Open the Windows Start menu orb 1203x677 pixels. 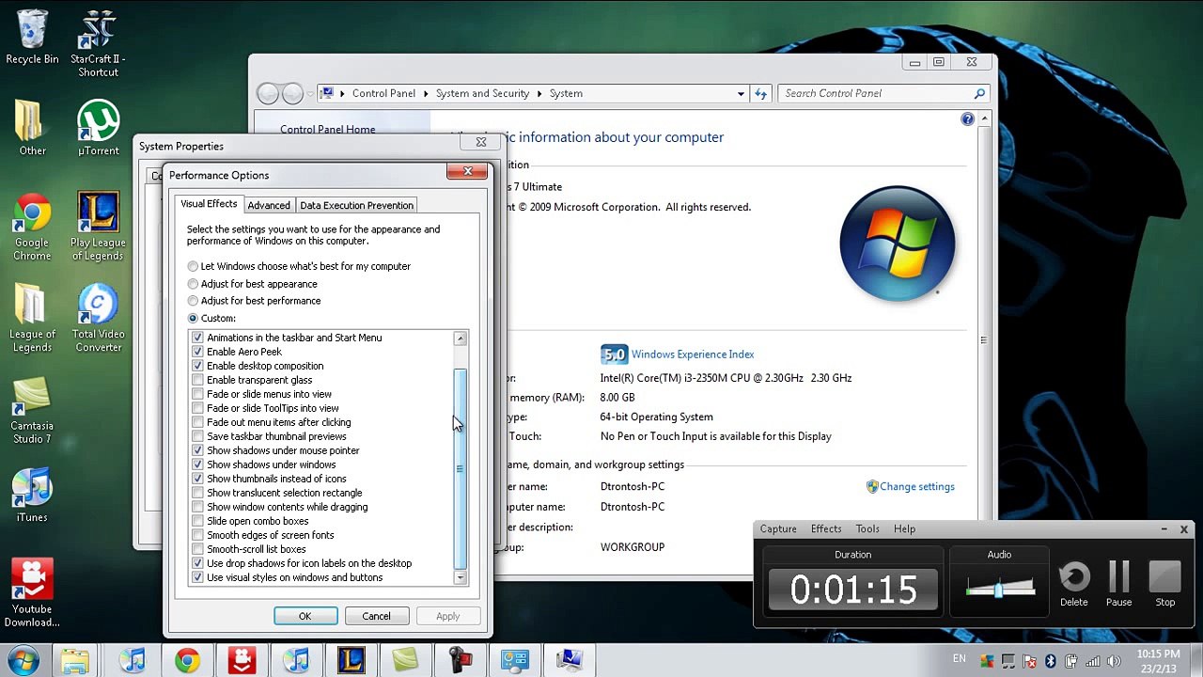[23, 660]
